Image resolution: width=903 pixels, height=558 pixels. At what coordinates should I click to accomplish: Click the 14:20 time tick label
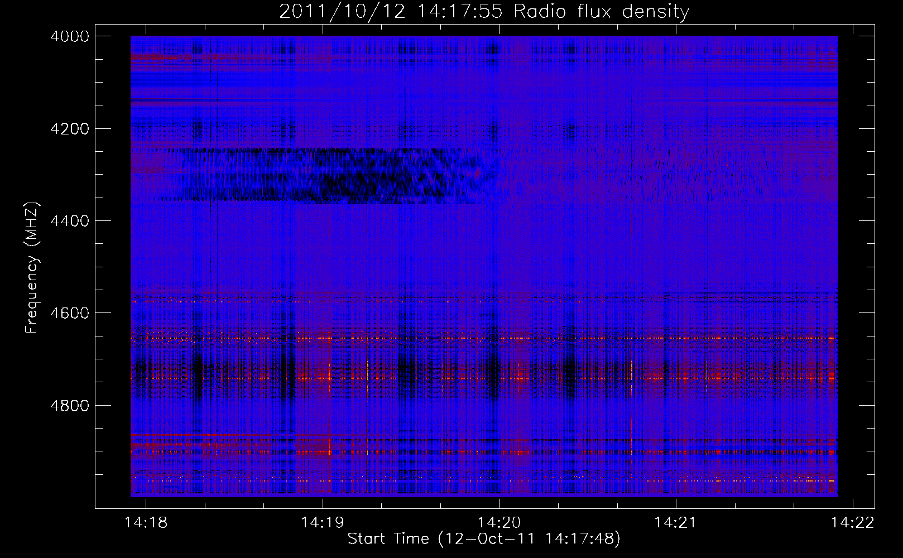click(x=499, y=522)
